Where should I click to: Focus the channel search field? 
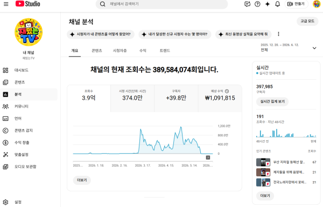tap(161, 4)
